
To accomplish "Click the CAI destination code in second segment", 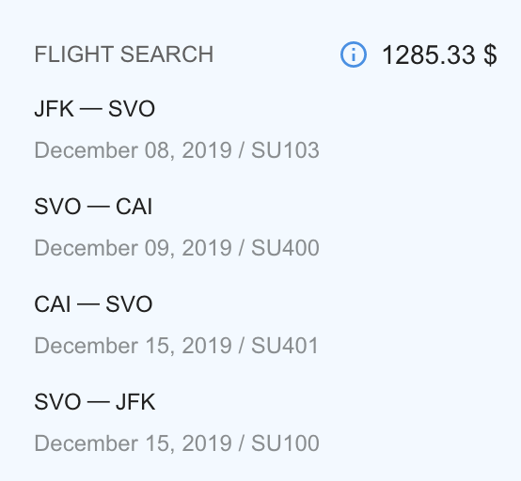I will click(x=134, y=206).
